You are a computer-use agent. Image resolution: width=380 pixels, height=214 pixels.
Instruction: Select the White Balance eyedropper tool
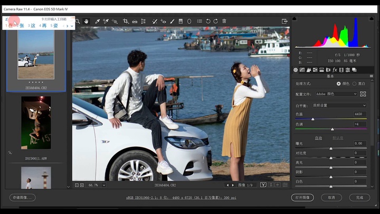click(x=98, y=21)
